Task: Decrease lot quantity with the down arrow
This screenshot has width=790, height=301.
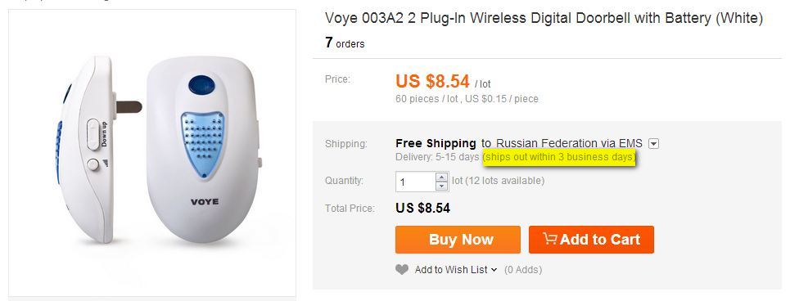Action: (x=441, y=186)
